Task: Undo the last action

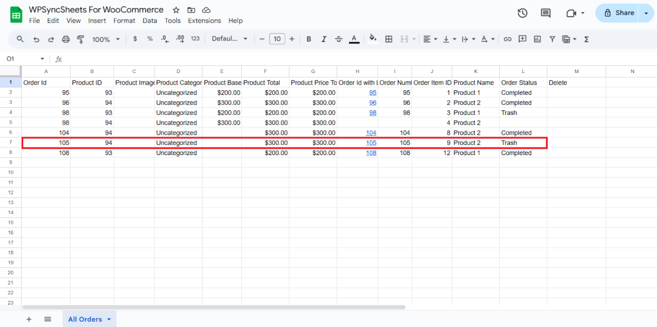Action: (x=37, y=39)
